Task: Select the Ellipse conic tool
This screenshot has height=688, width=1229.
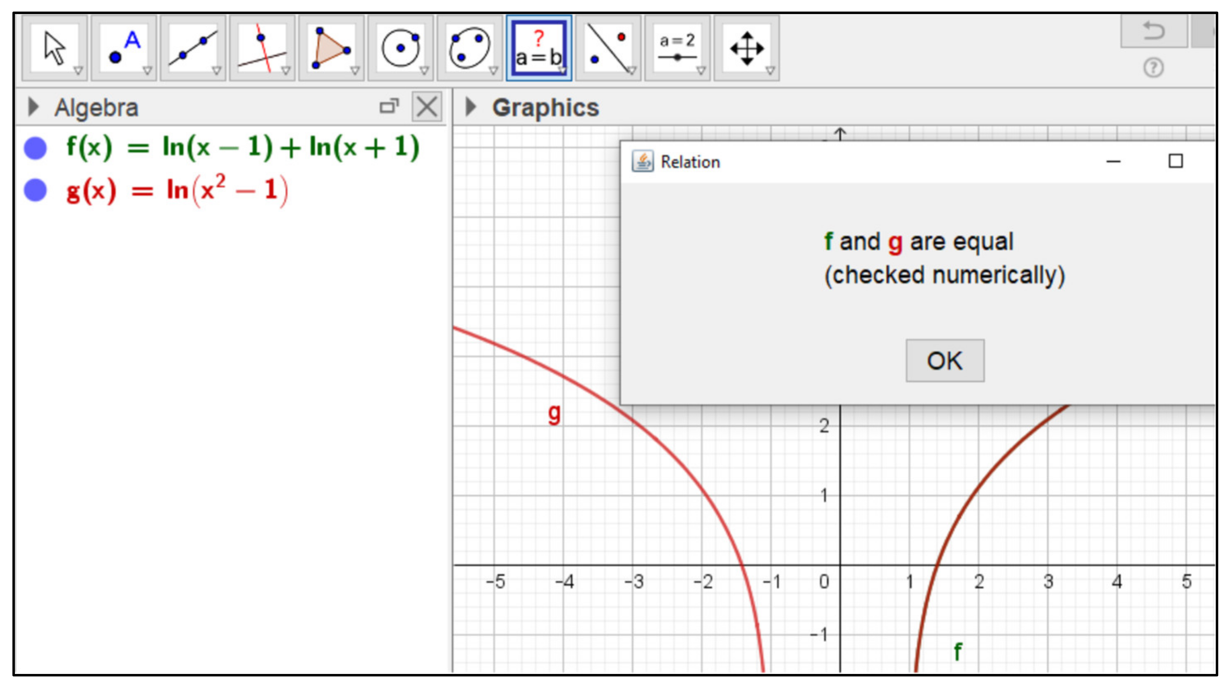Action: coord(469,48)
